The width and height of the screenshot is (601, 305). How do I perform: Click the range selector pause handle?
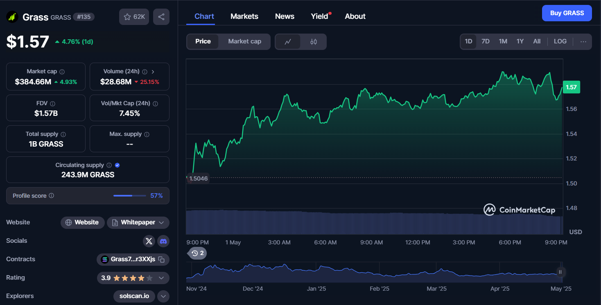point(560,272)
